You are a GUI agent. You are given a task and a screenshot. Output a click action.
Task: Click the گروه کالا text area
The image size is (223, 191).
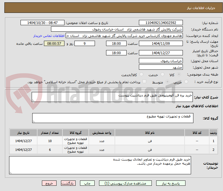coord(113,118)
